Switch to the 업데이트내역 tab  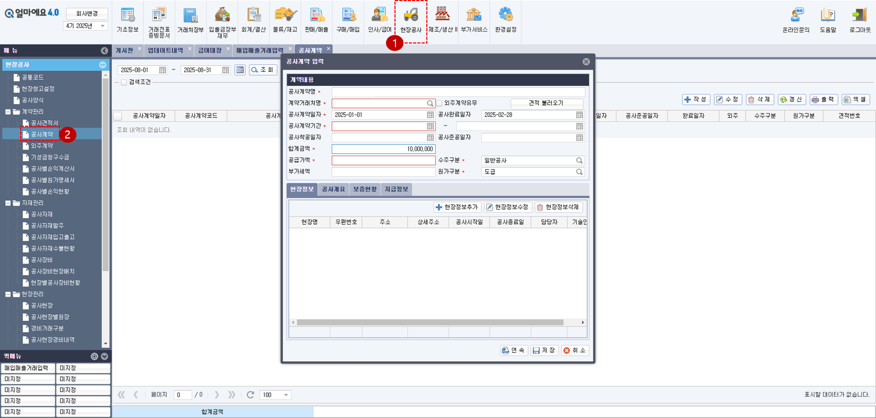pos(165,50)
